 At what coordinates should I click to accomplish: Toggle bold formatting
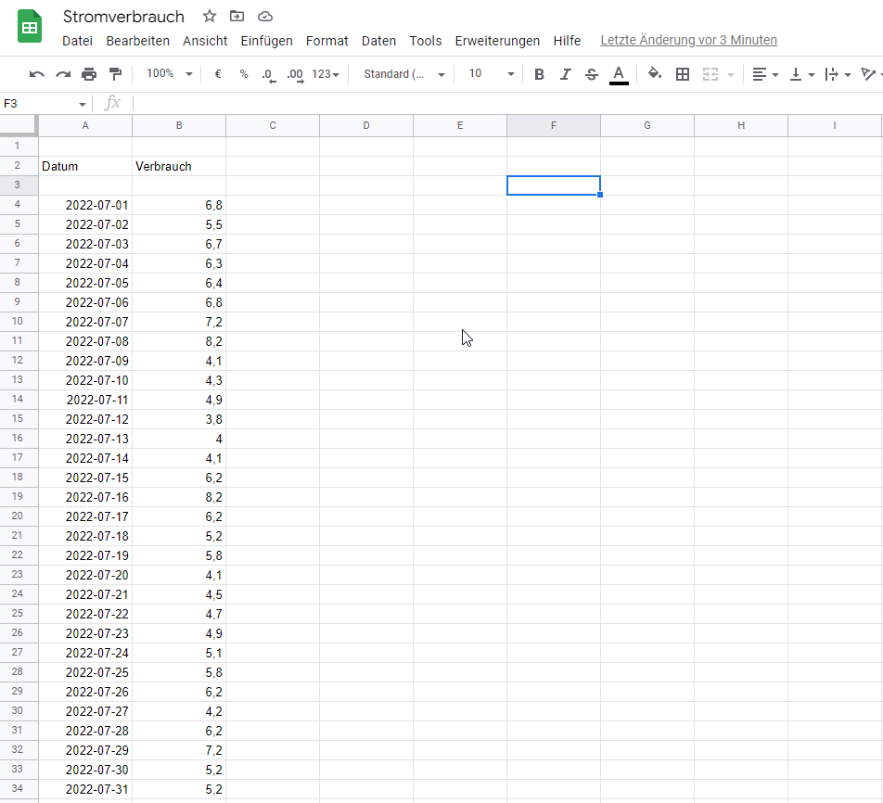[x=539, y=74]
